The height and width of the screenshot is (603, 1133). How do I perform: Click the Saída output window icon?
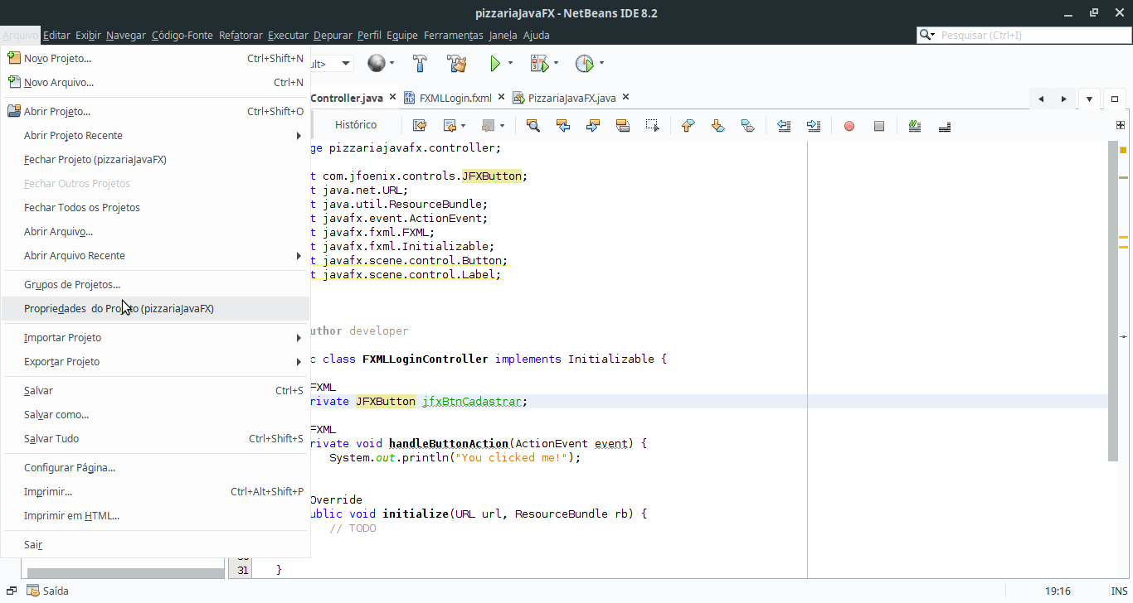33,591
